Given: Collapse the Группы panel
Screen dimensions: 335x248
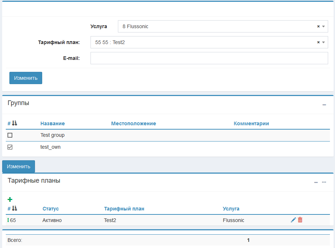Looking at the screenshot, I should coord(324,105).
